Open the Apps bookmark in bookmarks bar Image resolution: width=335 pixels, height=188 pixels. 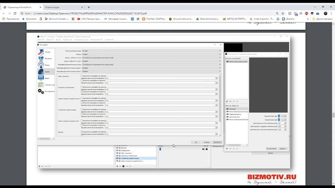point(10,19)
